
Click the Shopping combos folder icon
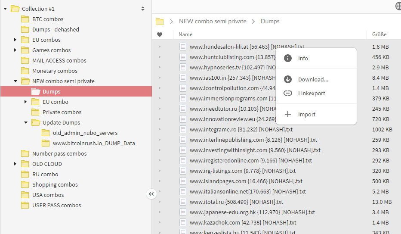pyautogui.click(x=25, y=184)
